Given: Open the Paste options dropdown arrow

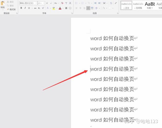Looking at the screenshot, I should point(3,9).
